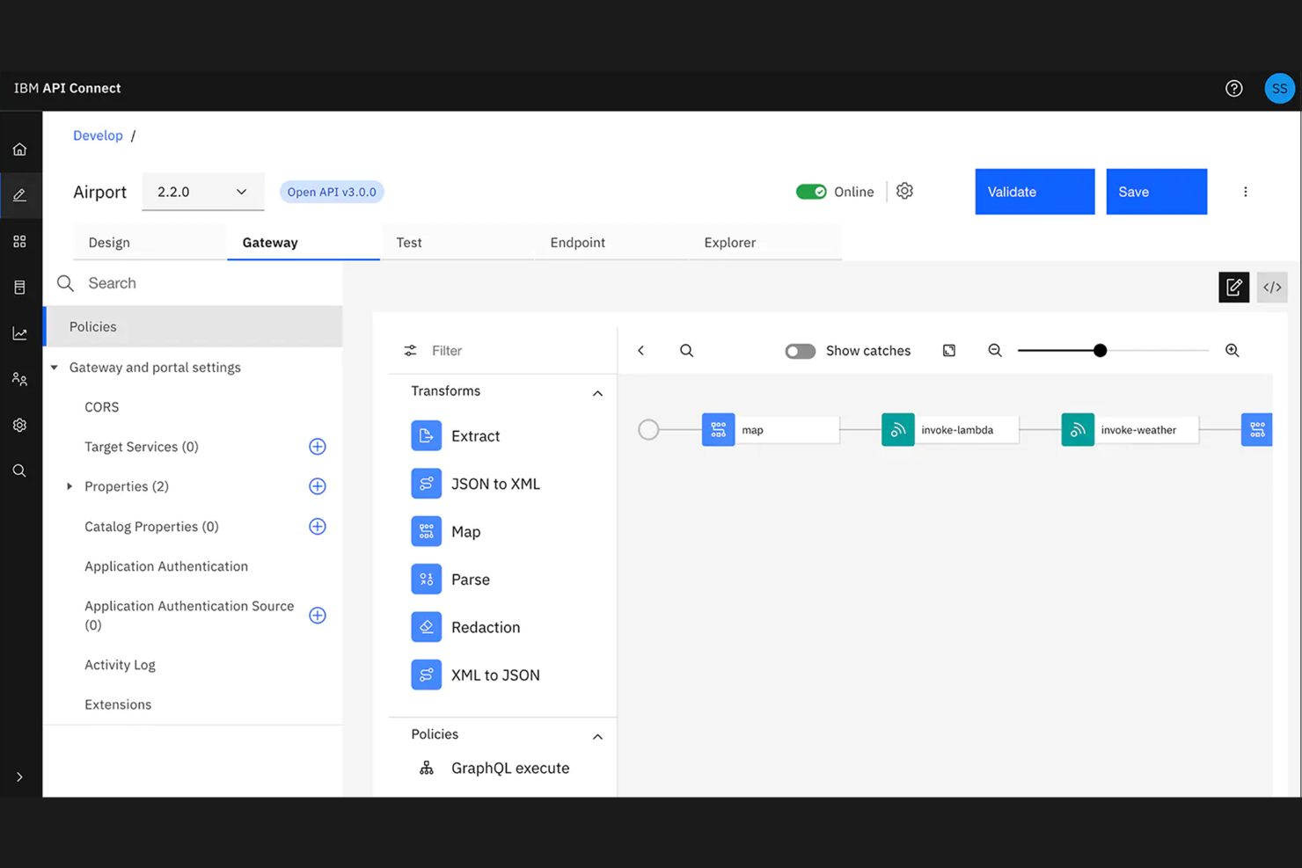Click the assembly start circle node
Image resolution: width=1302 pixels, height=868 pixels.
point(648,429)
